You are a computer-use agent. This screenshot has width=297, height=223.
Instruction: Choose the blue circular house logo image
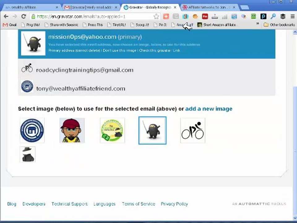[x=32, y=130]
